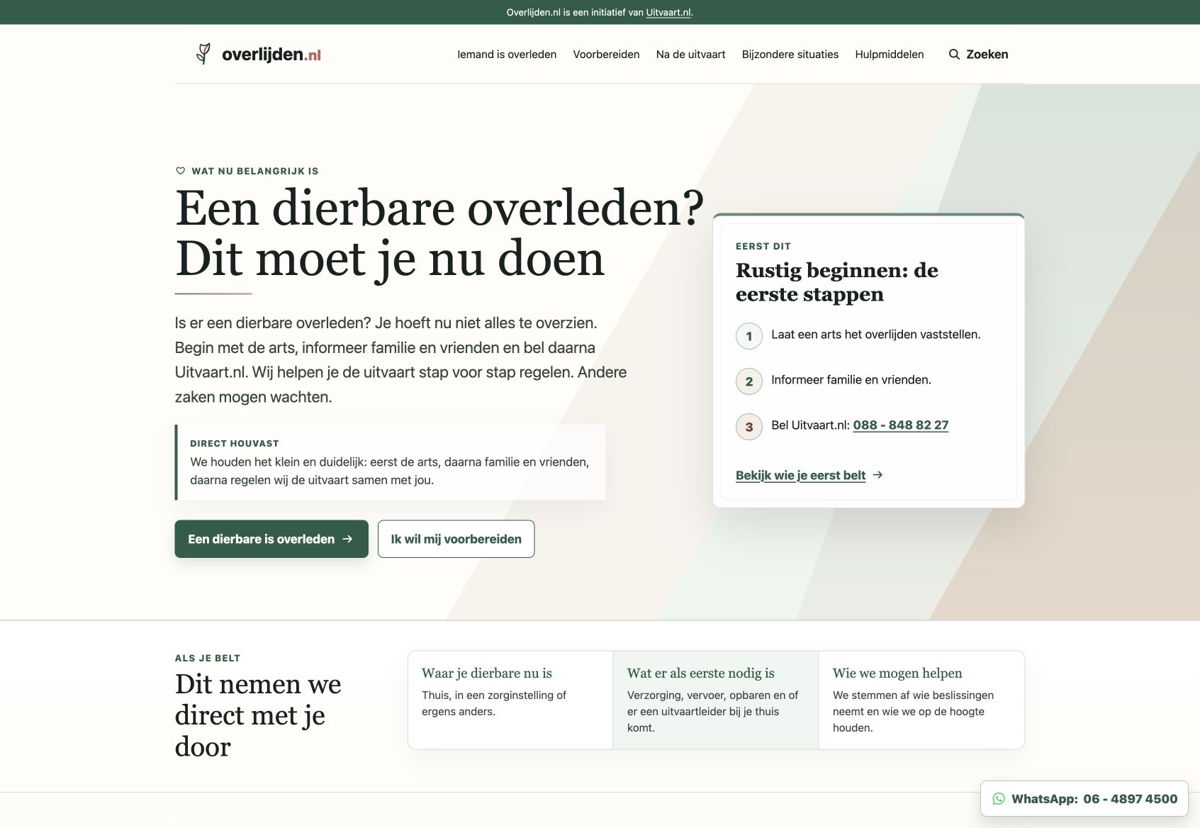Click text 'Laat een arts het overlijden vaststellen.'
This screenshot has height=828, width=1200.
(875, 335)
